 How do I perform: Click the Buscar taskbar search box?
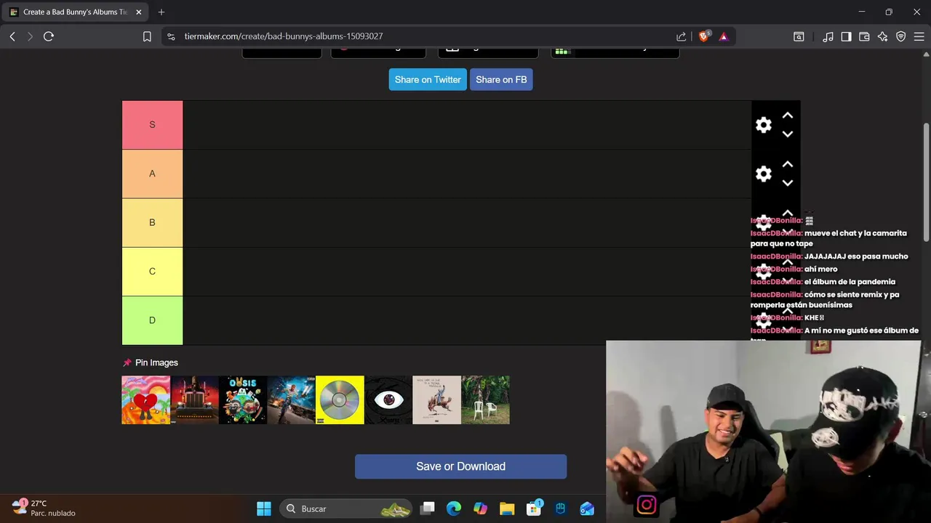[x=345, y=508]
